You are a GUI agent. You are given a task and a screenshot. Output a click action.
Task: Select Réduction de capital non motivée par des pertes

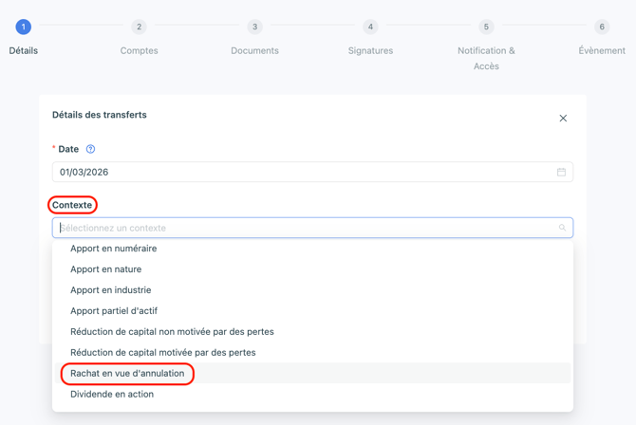tap(172, 332)
